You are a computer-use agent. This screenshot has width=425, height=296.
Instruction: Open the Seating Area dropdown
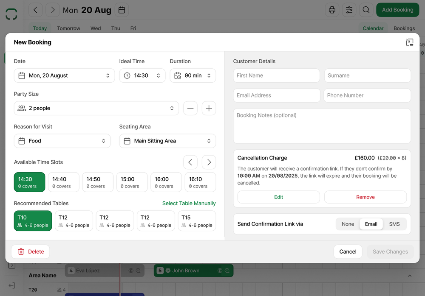point(167,140)
